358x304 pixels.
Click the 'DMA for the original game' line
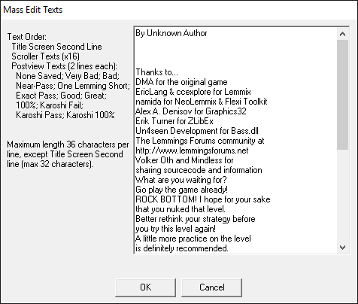(181, 82)
